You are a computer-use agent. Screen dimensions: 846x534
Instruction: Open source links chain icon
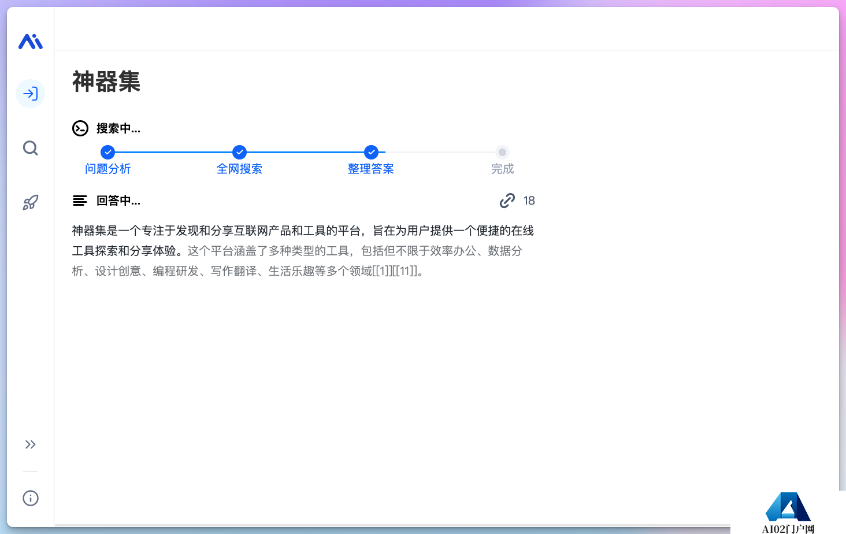[x=507, y=201]
